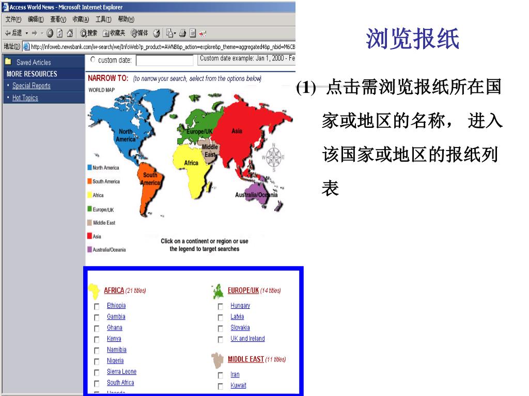Open the 收藏(A) Favorites menu
The image size is (529, 396).
tap(81, 19)
